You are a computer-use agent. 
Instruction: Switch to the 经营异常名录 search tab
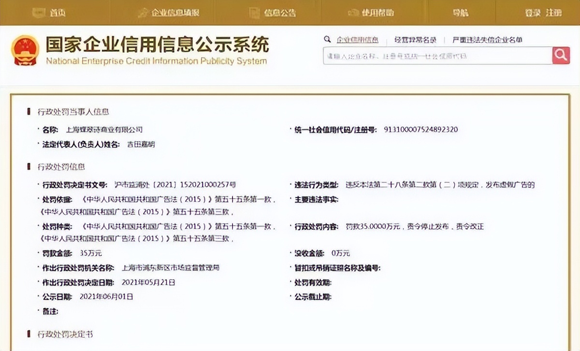416,40
